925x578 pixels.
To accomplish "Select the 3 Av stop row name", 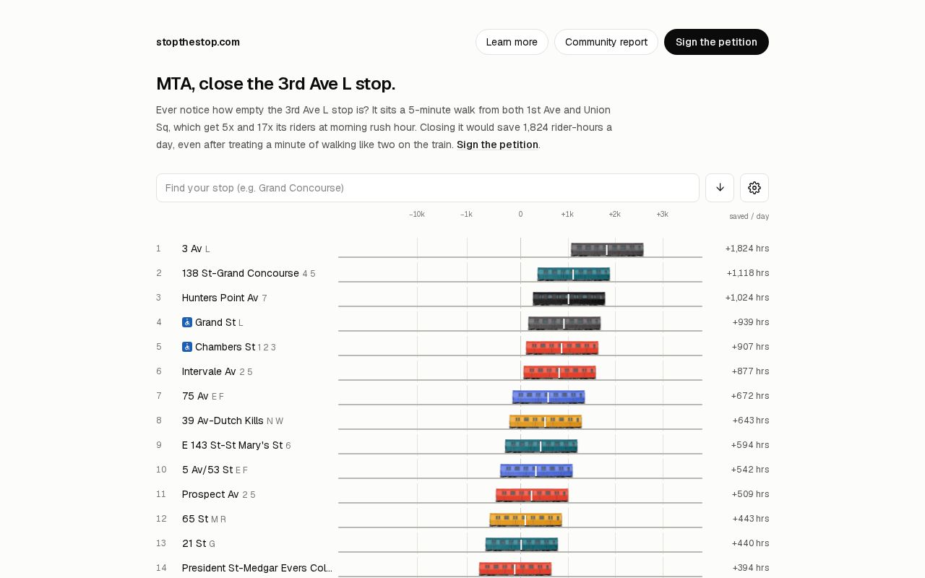I will (192, 249).
